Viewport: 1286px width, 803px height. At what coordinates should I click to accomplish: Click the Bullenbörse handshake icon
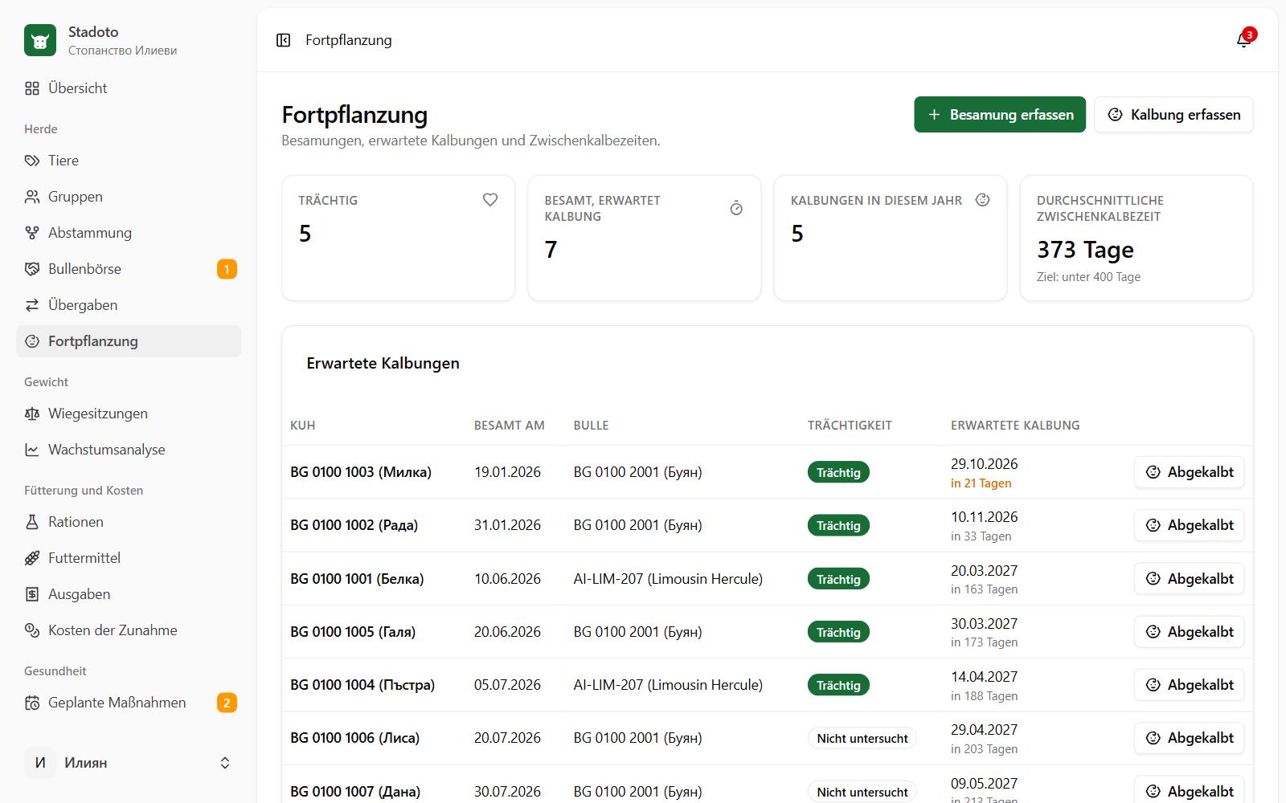coord(32,269)
